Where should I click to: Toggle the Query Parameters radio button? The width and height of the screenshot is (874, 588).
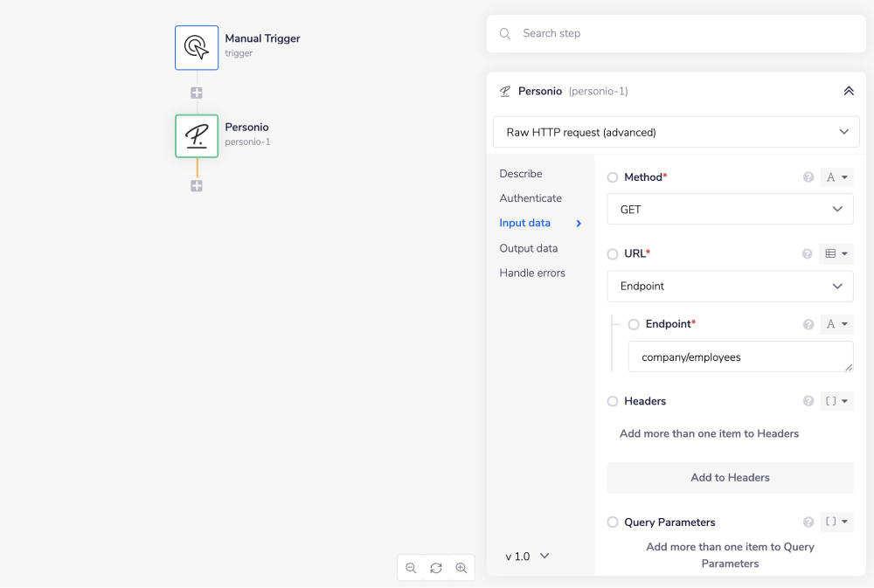tap(613, 522)
